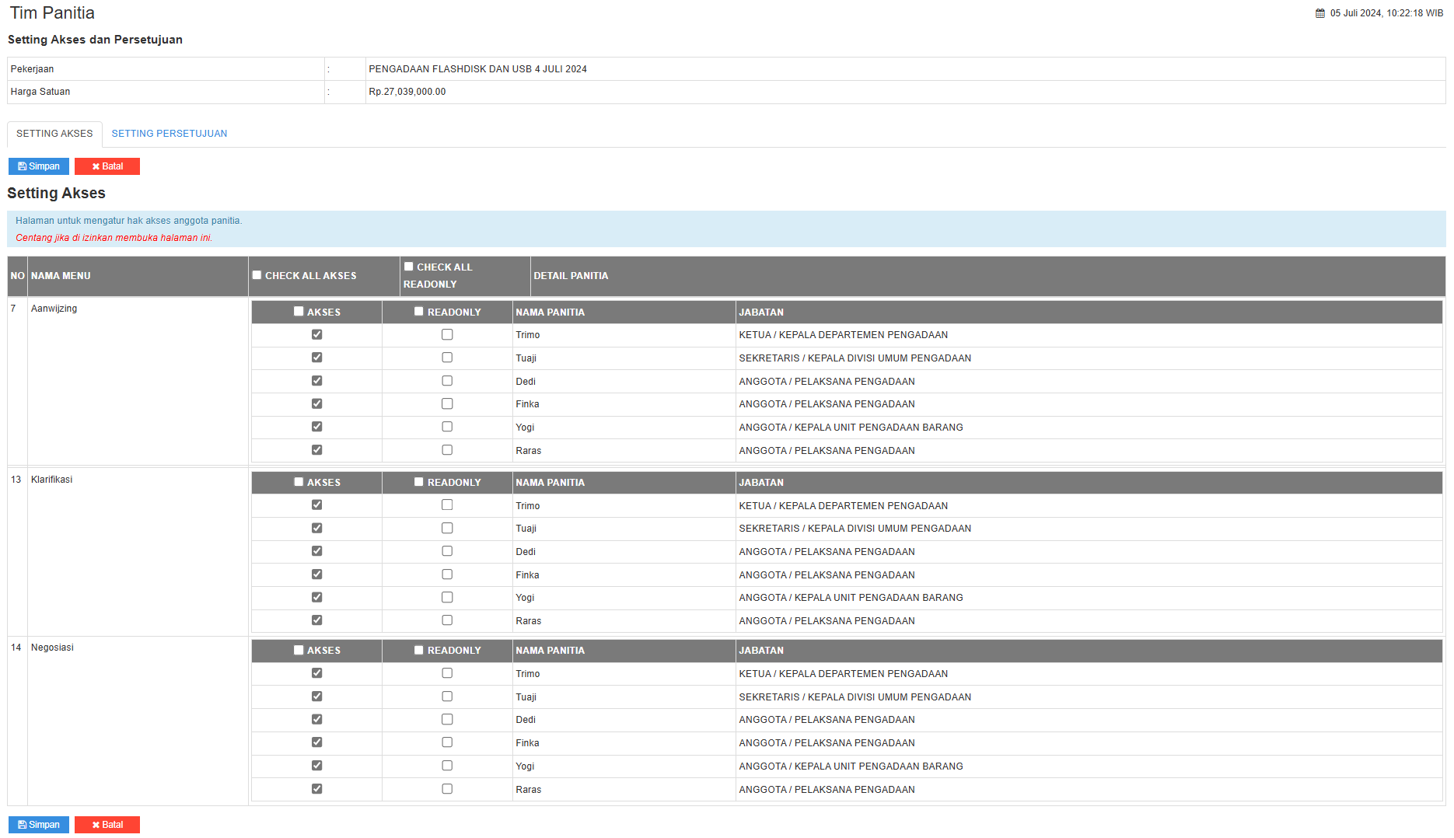
Task: Uncheck Akses for Trimo under Aanwijzing
Action: (x=316, y=334)
